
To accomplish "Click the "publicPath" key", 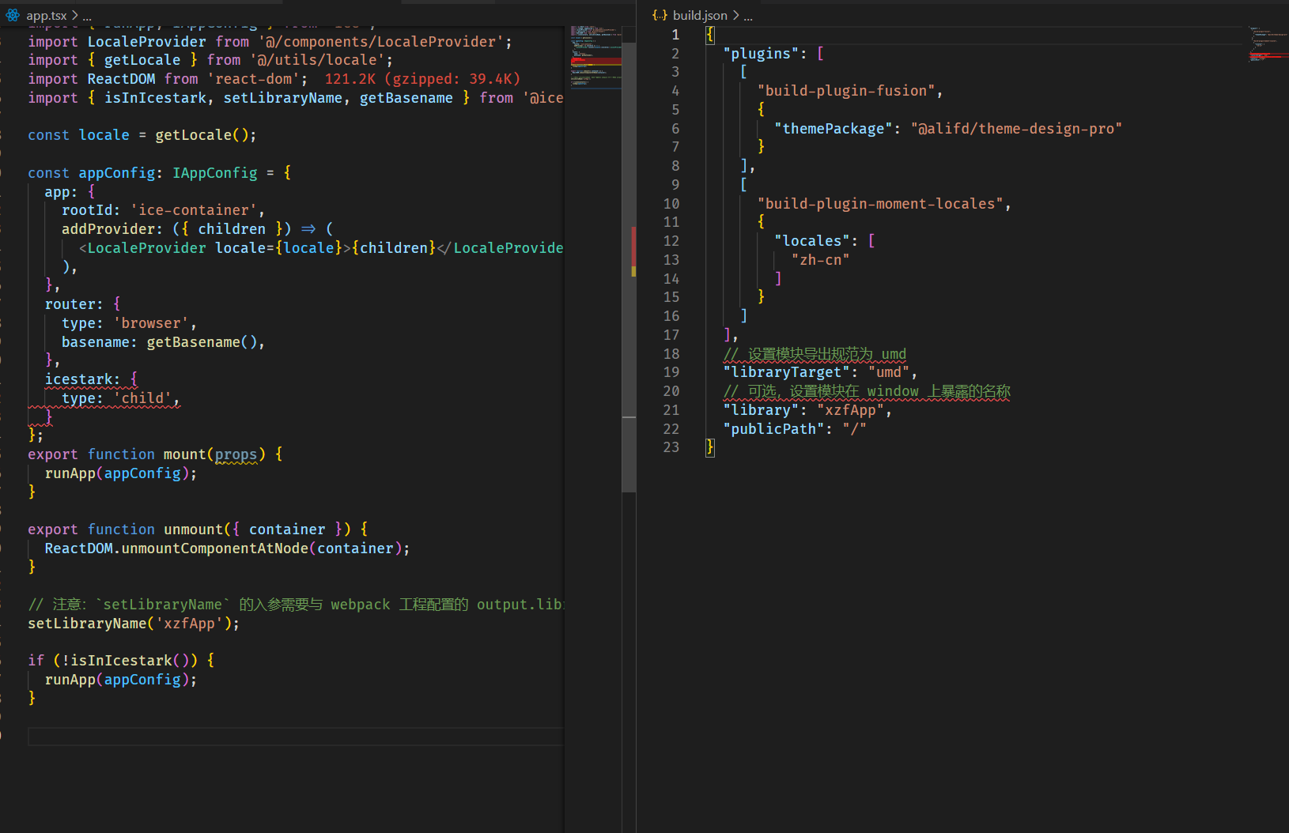I will [773, 429].
